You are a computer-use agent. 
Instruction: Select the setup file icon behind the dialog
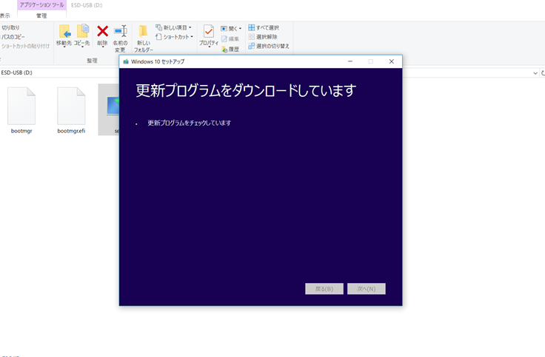[108, 109]
